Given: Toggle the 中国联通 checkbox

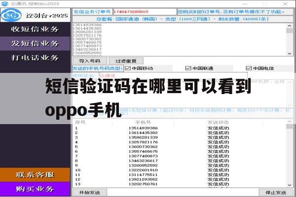Looking at the screenshot, I should 188,68.
